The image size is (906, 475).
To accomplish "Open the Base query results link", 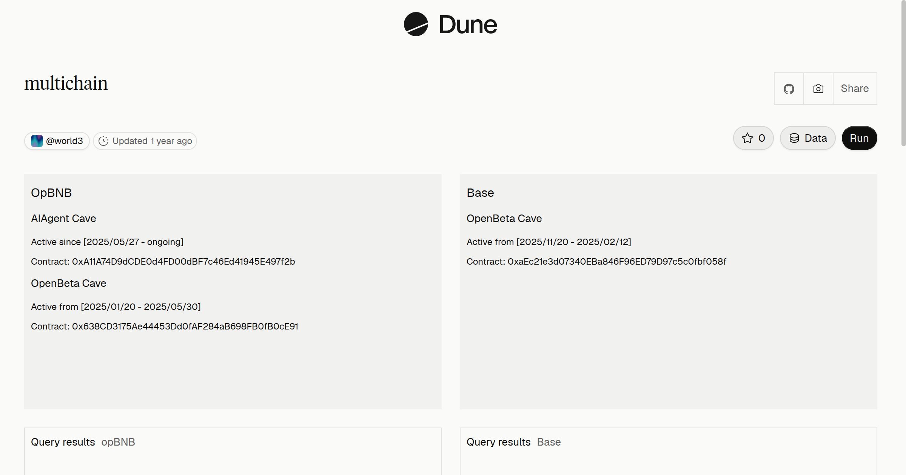I will tap(549, 442).
